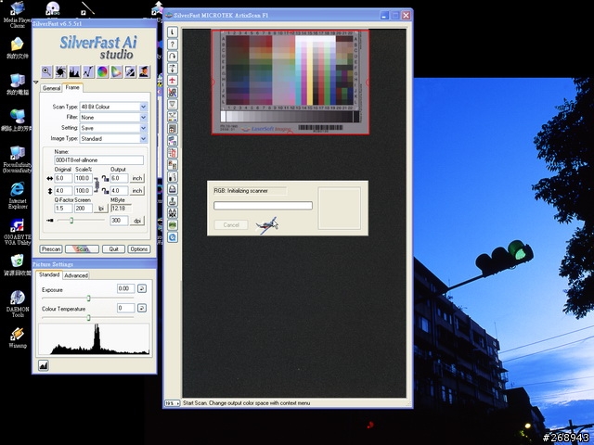Open the Options button
The image size is (594, 445).
coord(139,249)
